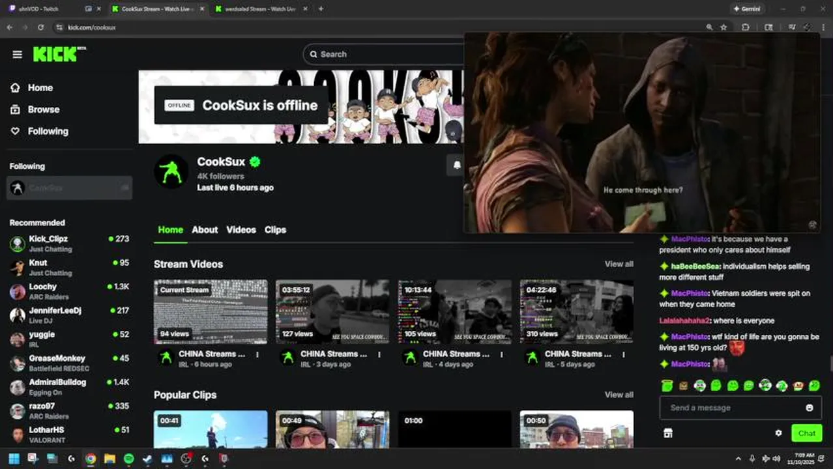Play the 00:50 popular clip
This screenshot has height=469, width=833.
[x=577, y=429]
